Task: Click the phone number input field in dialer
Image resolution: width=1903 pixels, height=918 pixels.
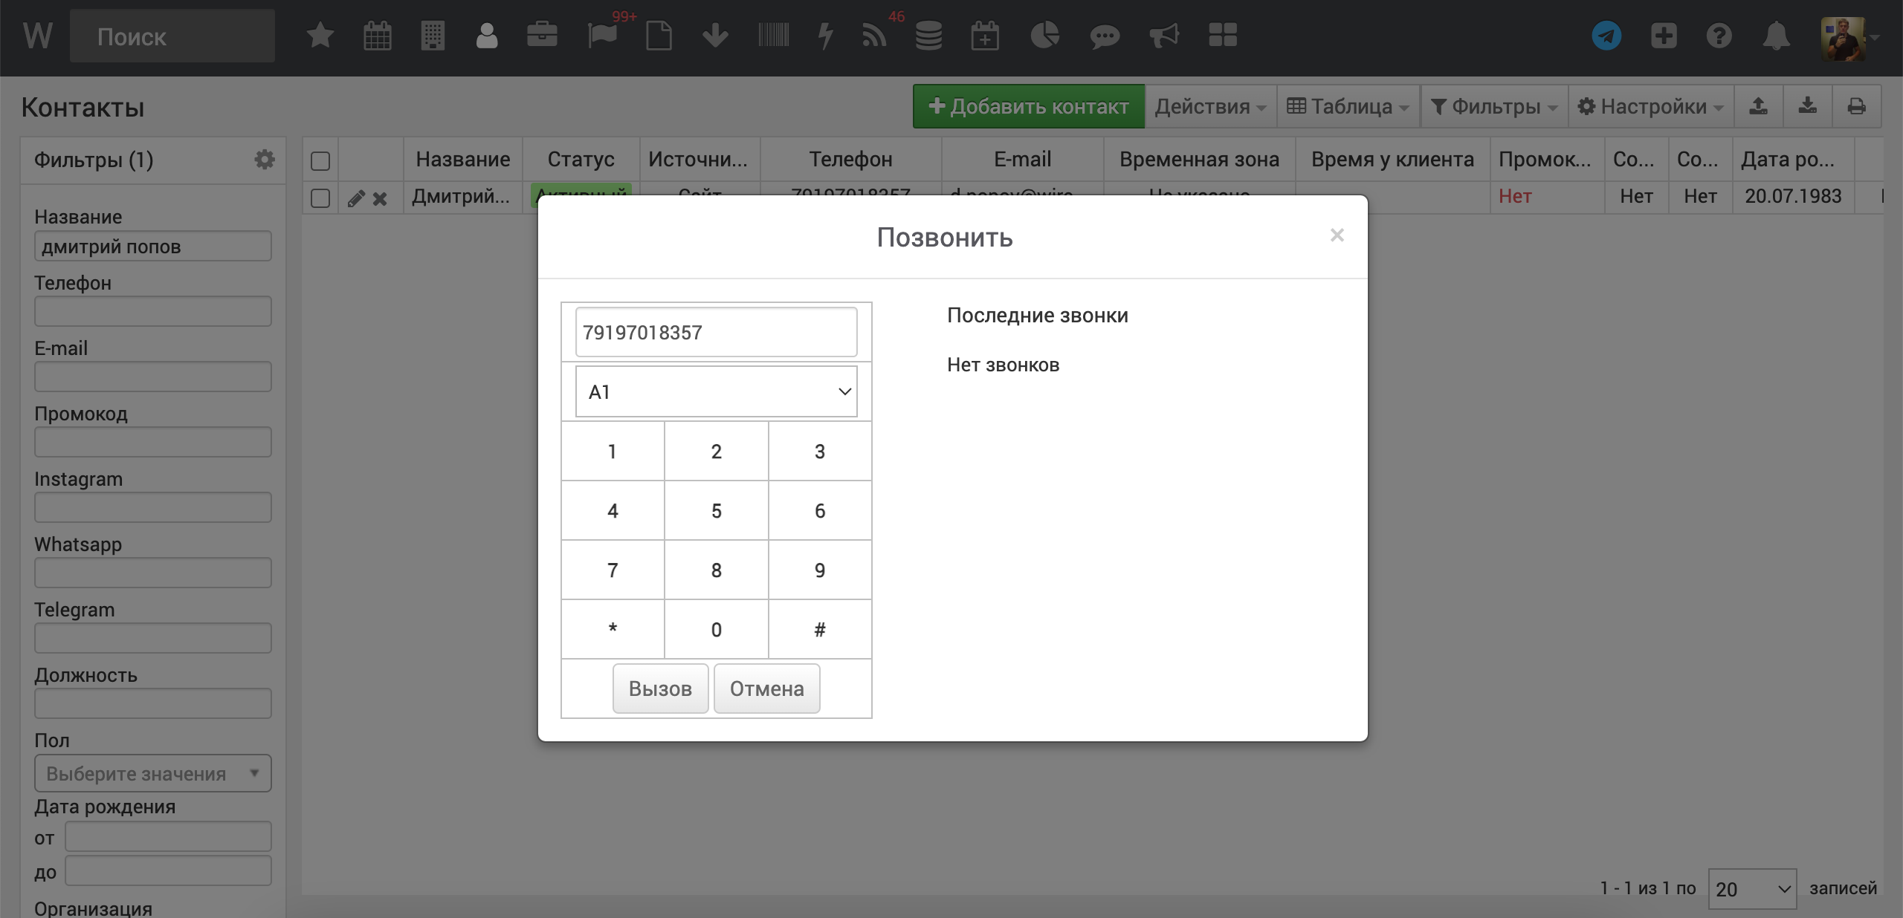Action: (716, 332)
